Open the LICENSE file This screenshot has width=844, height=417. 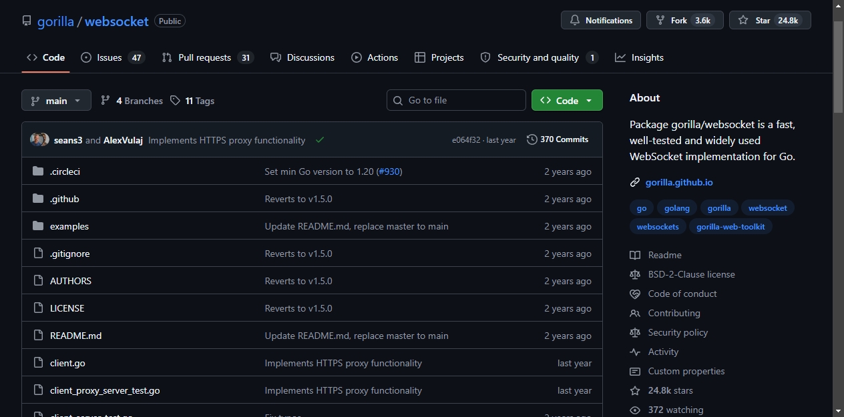67,308
